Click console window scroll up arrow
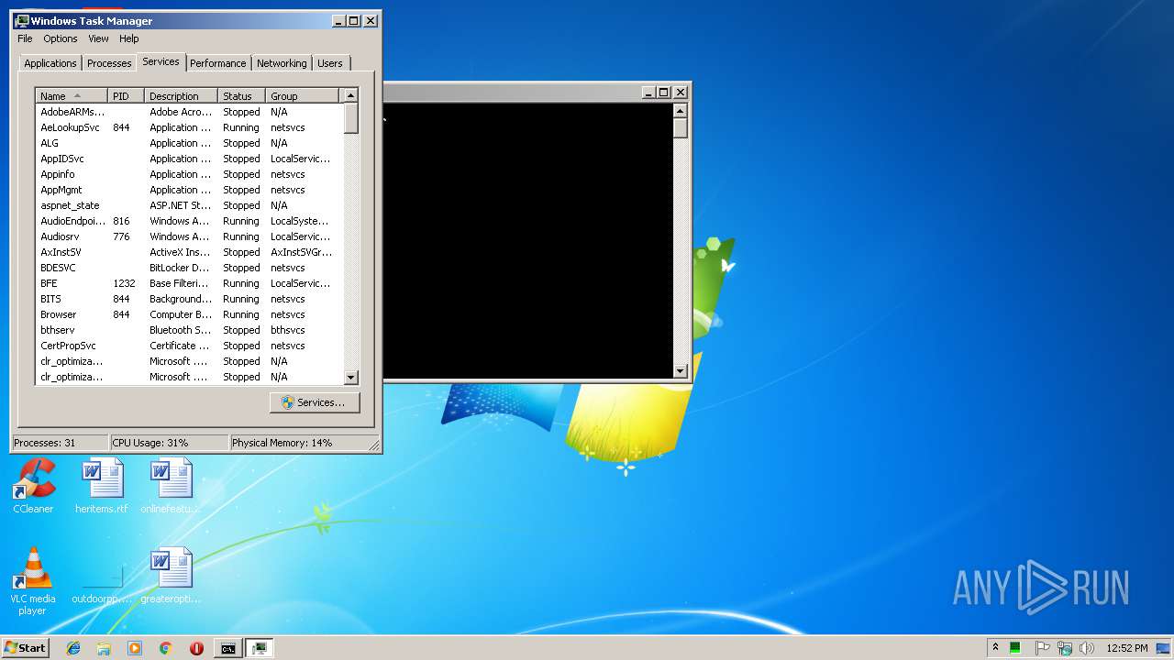 tap(680, 111)
